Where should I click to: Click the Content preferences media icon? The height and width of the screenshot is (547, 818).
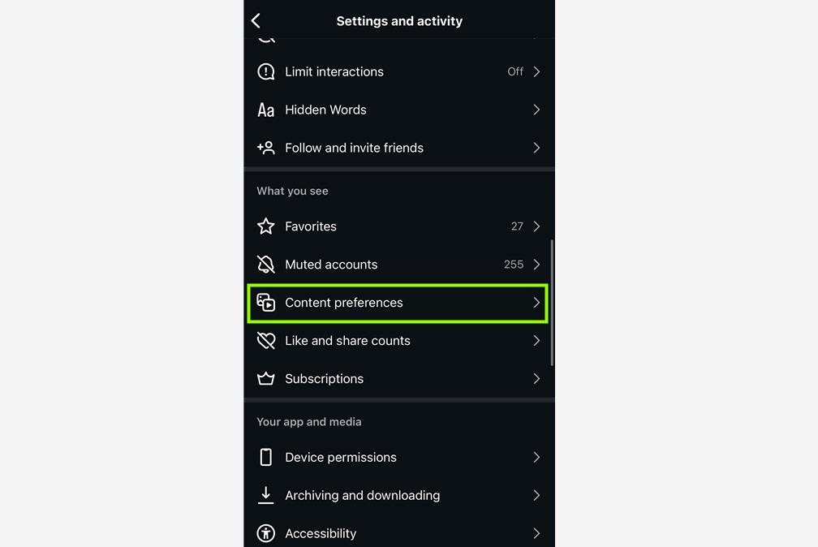click(266, 302)
